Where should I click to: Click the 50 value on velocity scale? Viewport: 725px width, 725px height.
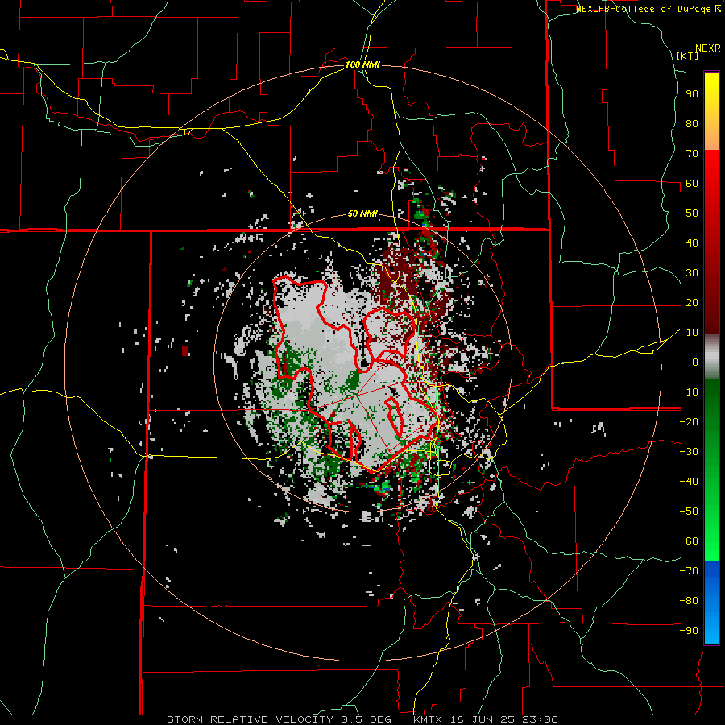pos(692,213)
